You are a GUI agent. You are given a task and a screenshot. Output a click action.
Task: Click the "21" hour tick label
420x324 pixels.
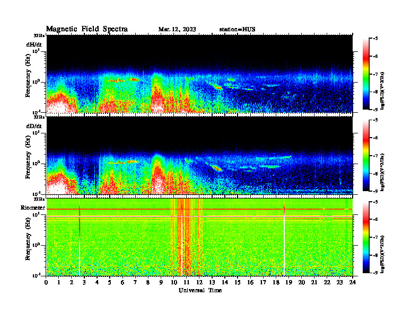[314, 283]
